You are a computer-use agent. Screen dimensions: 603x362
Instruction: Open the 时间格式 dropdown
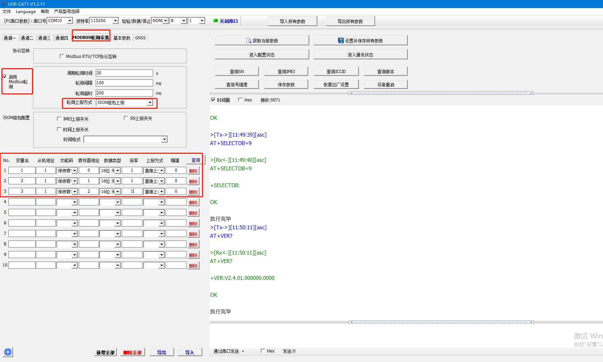coord(164,139)
